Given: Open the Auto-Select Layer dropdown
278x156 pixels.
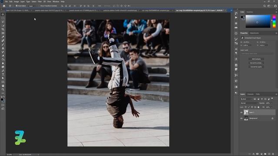Looking at the screenshot, I should 32,6.
